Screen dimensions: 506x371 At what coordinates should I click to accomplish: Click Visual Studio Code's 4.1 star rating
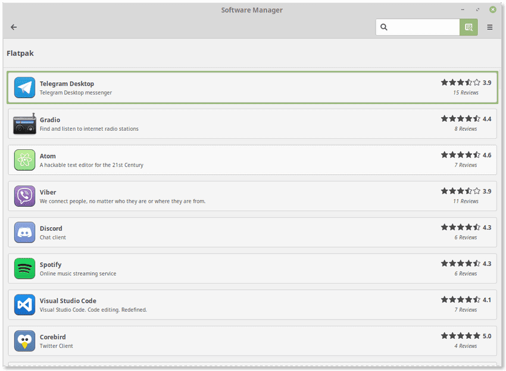pyautogui.click(x=466, y=300)
